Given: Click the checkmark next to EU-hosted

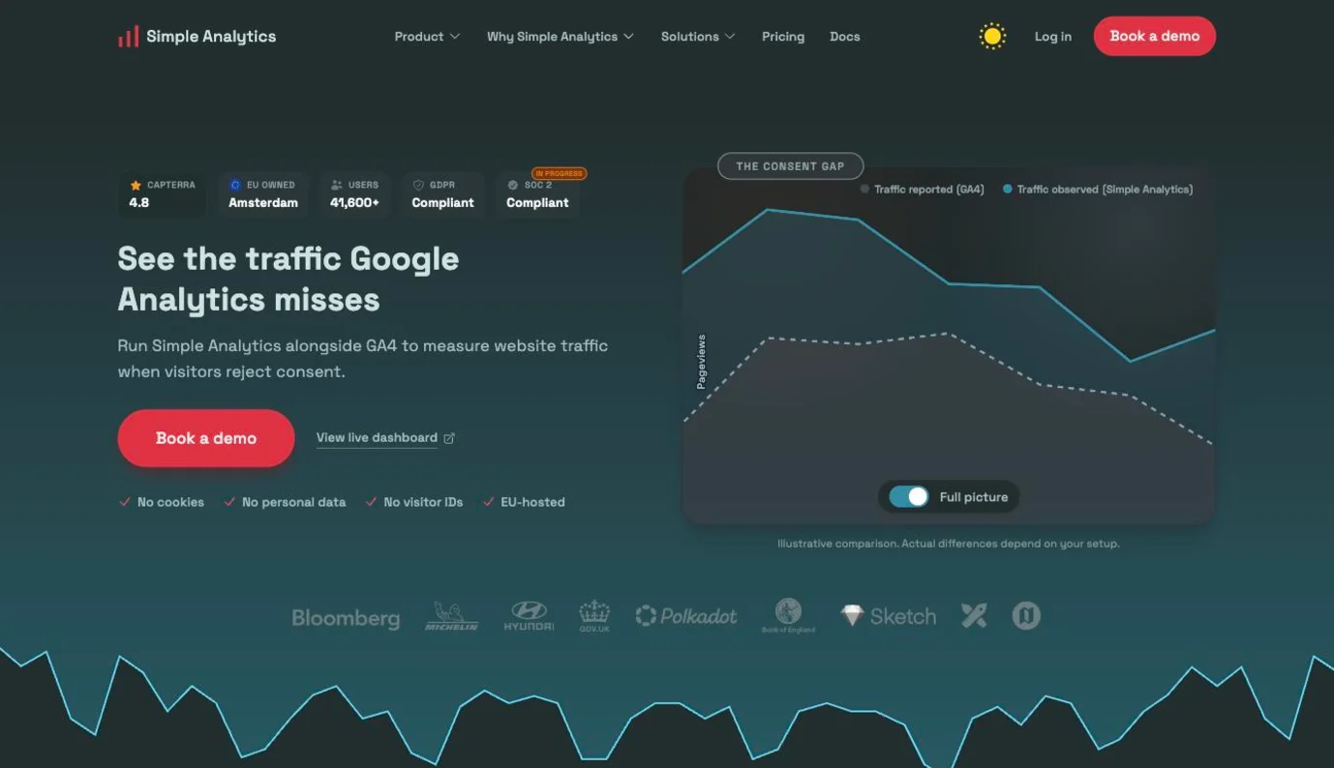Looking at the screenshot, I should point(488,502).
